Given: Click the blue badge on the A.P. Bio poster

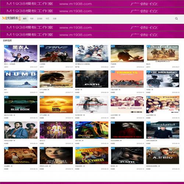Looking at the screenshot, I should [148, 148].
